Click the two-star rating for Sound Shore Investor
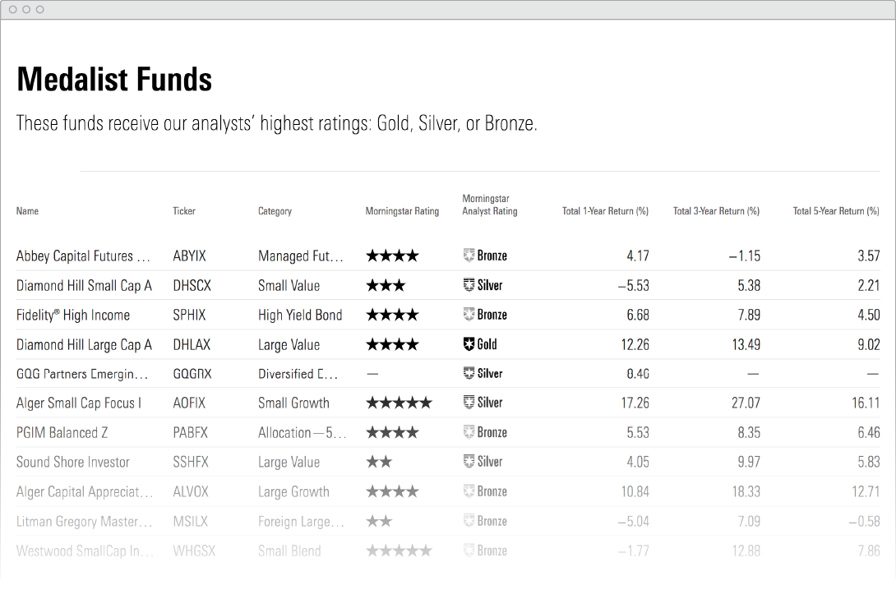The height and width of the screenshot is (599, 896). (379, 462)
